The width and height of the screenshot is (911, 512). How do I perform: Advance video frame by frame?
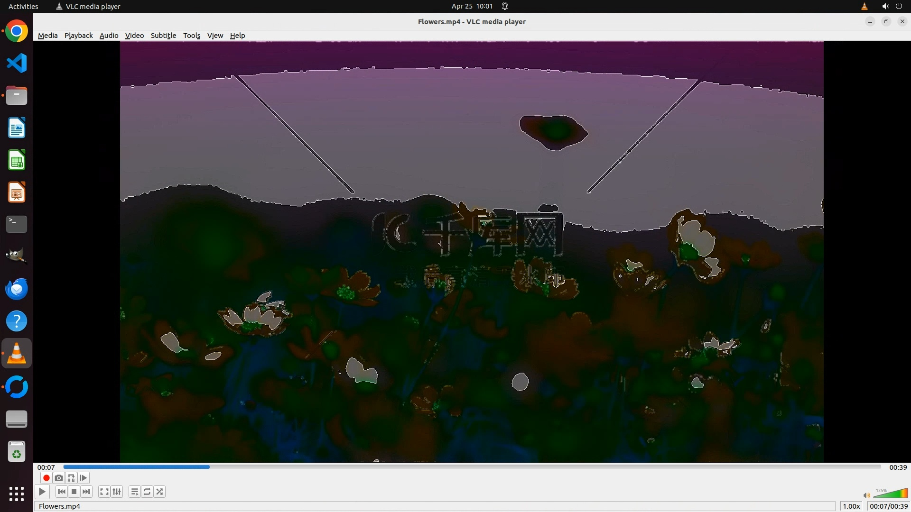(84, 478)
